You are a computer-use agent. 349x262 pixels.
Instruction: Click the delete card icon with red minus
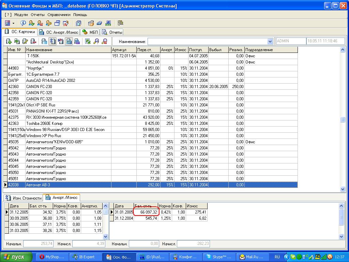click(33, 41)
